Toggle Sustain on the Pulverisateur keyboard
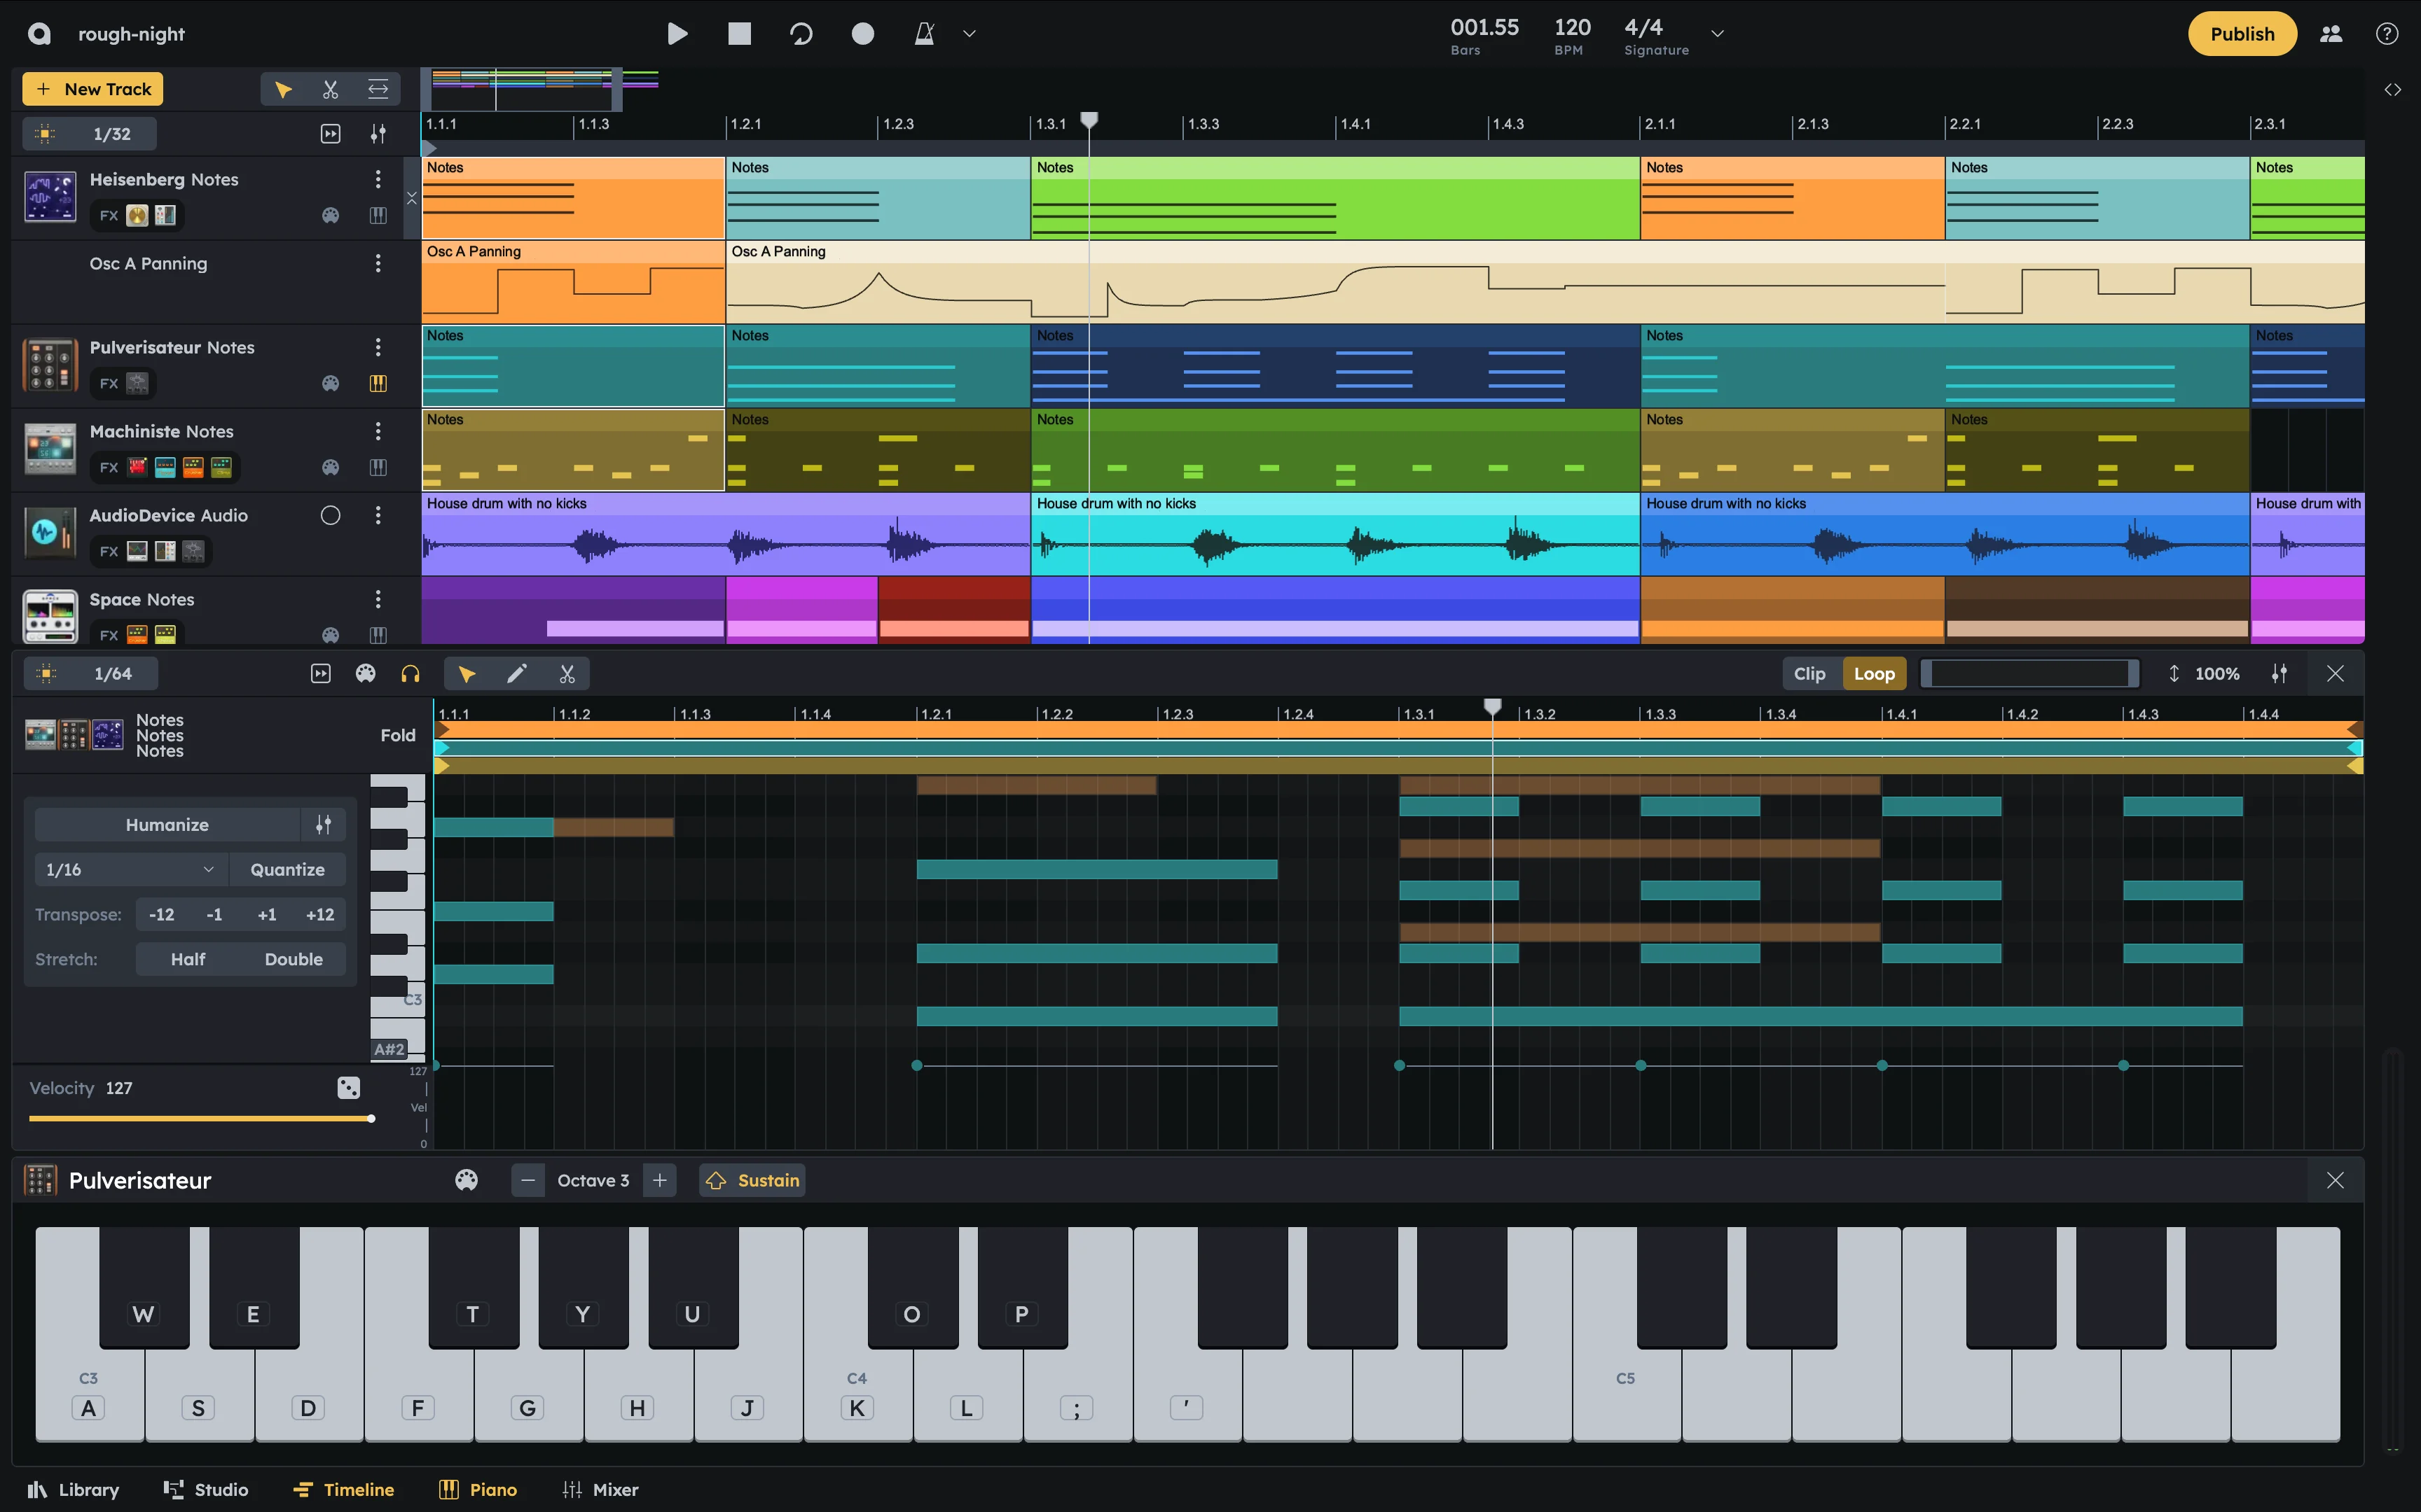The image size is (2421, 1512). click(752, 1180)
